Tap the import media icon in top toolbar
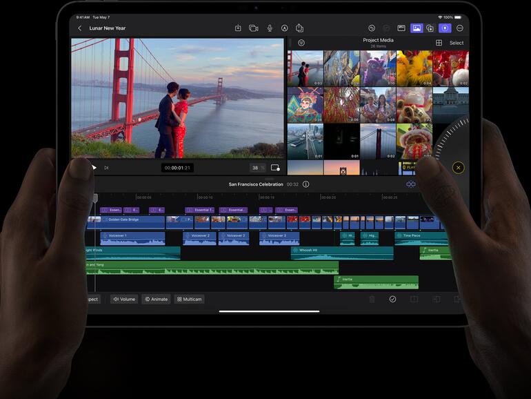531x399 pixels. (238, 28)
